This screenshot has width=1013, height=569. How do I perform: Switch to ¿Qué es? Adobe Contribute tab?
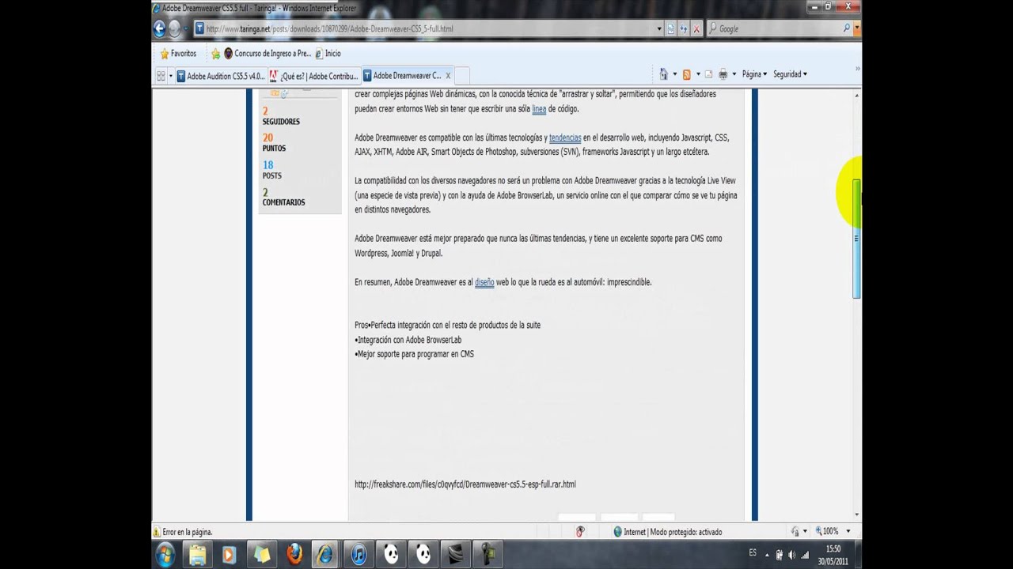(314, 76)
